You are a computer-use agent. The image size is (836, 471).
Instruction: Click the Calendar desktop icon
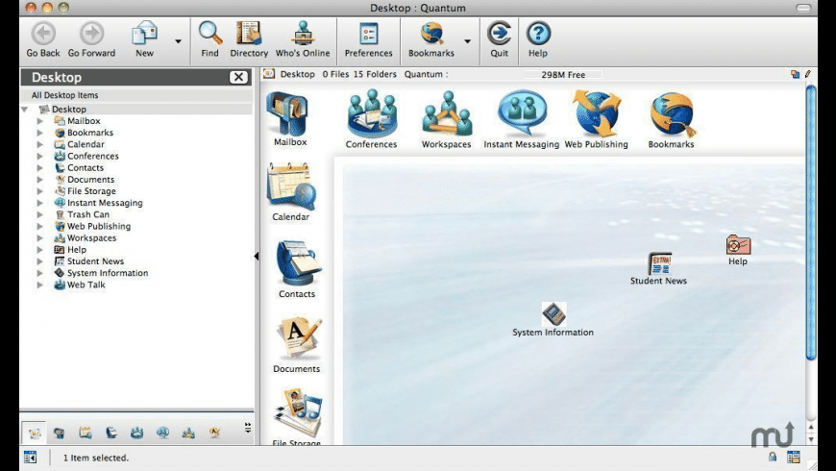(290, 188)
